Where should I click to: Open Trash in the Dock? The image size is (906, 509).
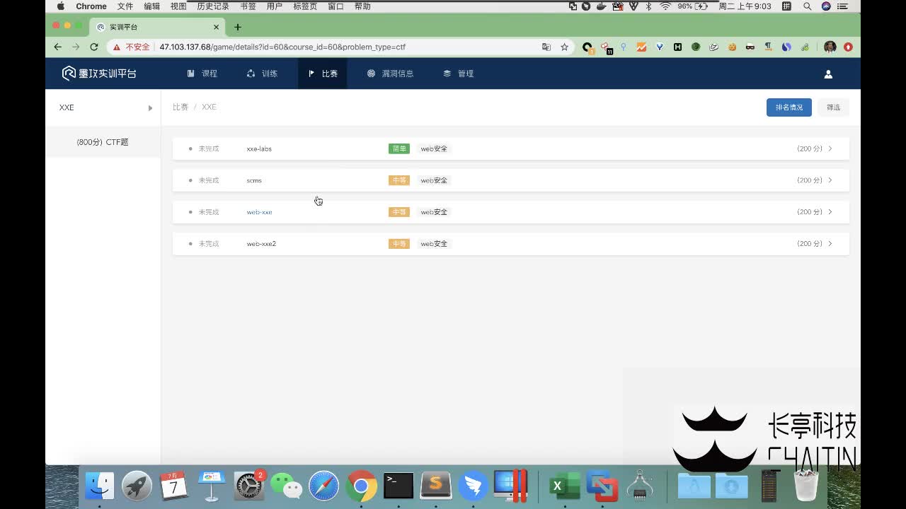[806, 486]
